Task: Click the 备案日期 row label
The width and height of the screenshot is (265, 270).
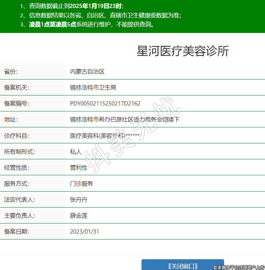Action: (x=17, y=231)
